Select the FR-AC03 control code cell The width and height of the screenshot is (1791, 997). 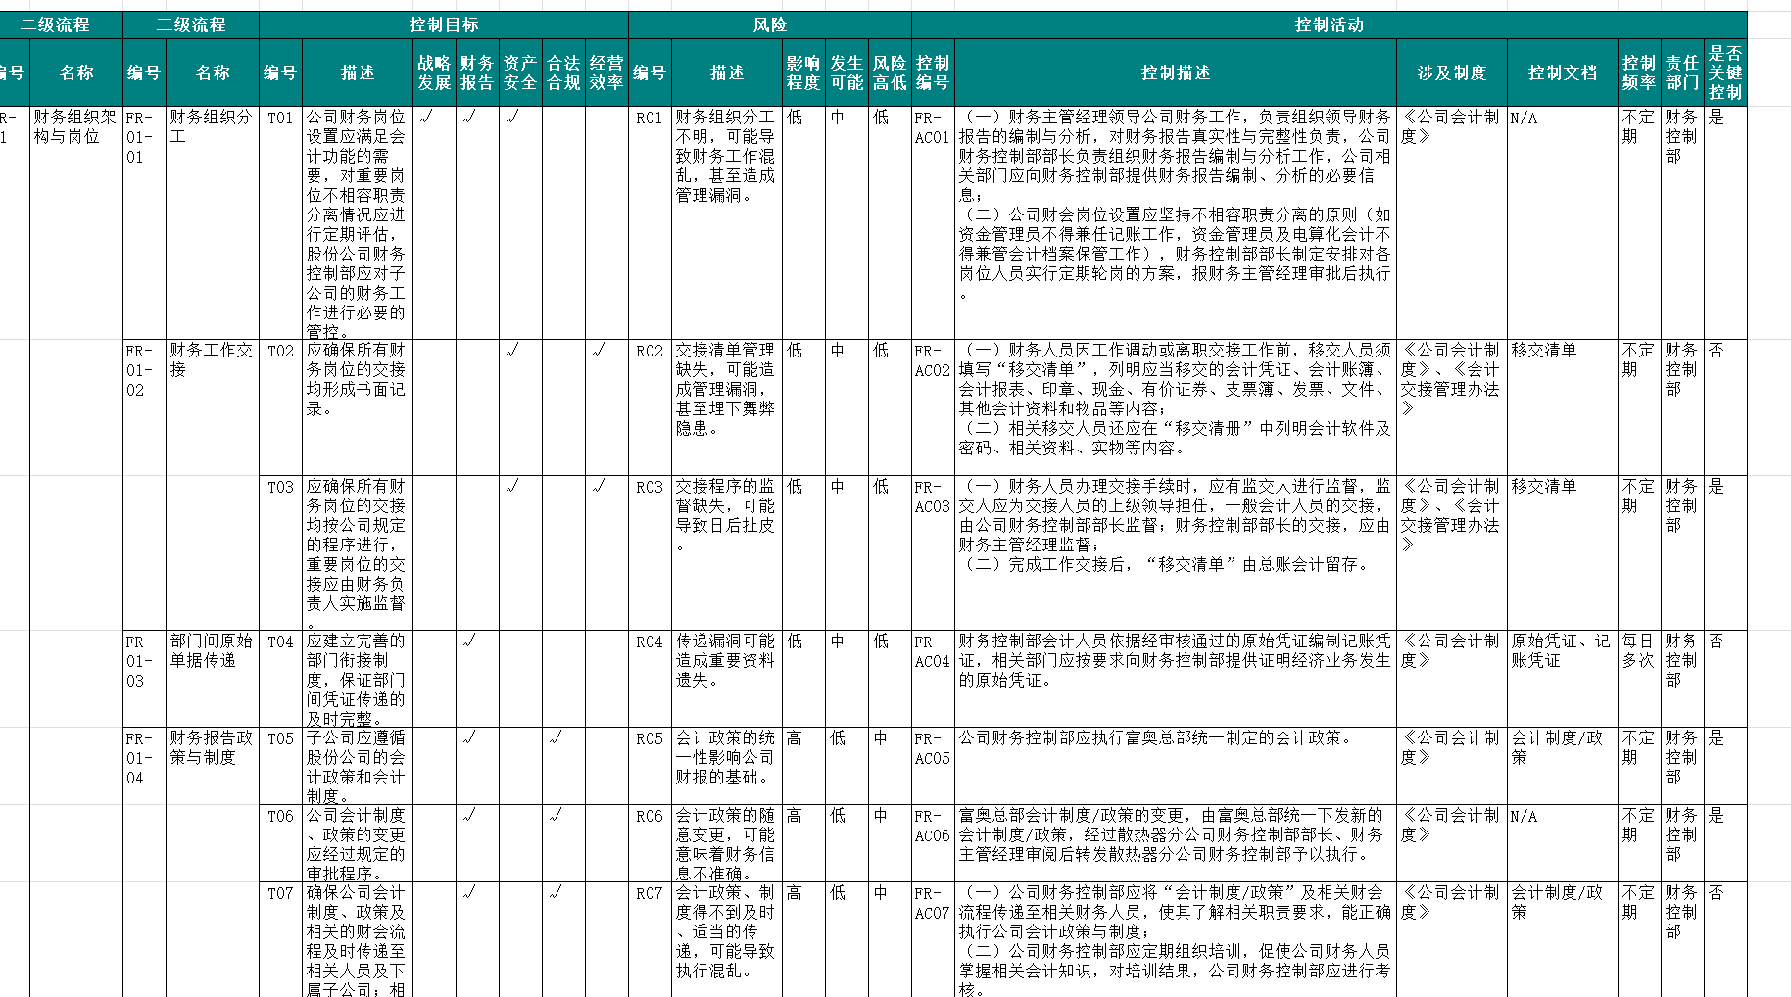pos(933,552)
